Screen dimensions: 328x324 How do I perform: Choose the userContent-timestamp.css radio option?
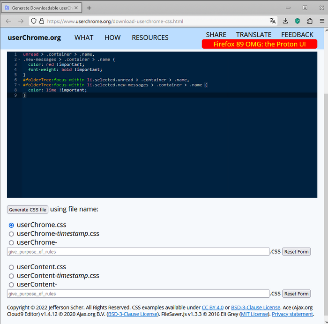pyautogui.click(x=11, y=276)
